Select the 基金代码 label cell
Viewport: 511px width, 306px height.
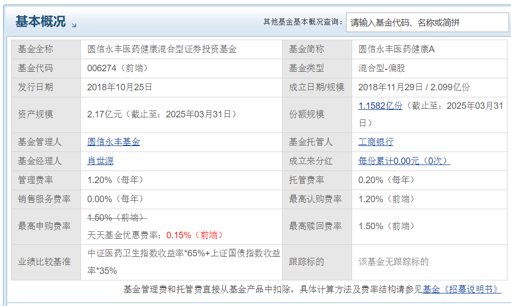46,68
